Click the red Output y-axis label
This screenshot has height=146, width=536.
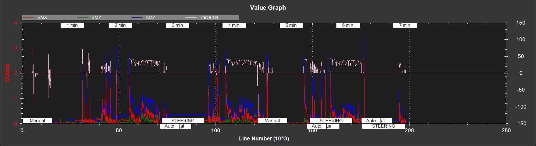(x=7, y=73)
